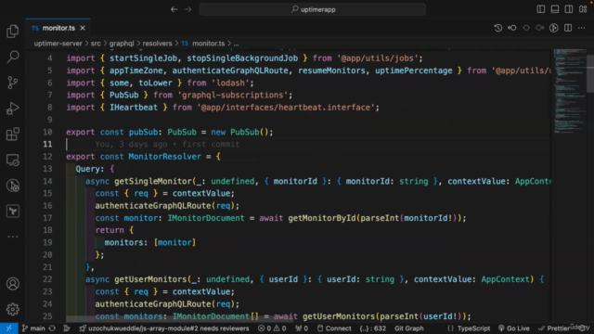
Task: Select the monitor.ts editor tab
Action: (x=58, y=28)
